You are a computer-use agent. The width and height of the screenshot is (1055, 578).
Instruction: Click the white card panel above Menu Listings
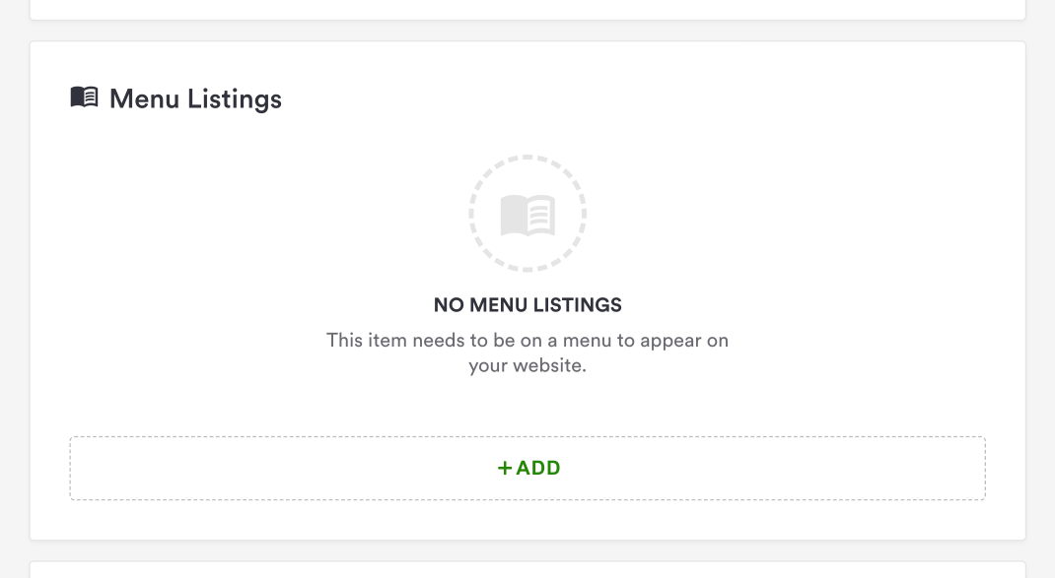527,9
